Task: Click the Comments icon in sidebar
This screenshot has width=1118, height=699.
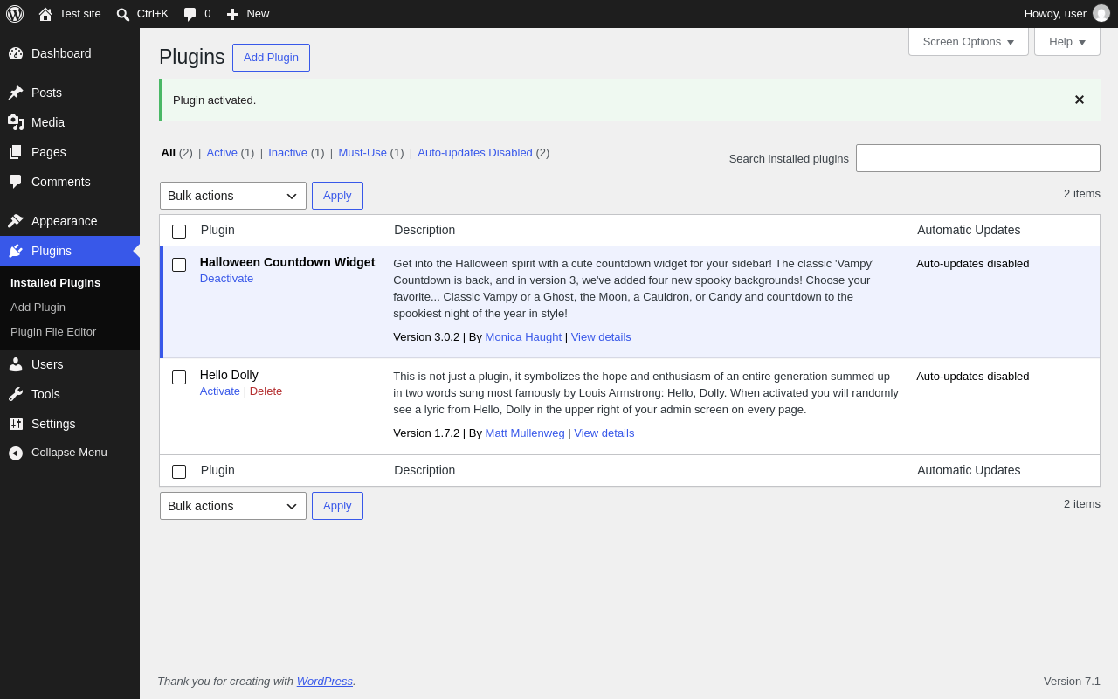Action: point(16,182)
